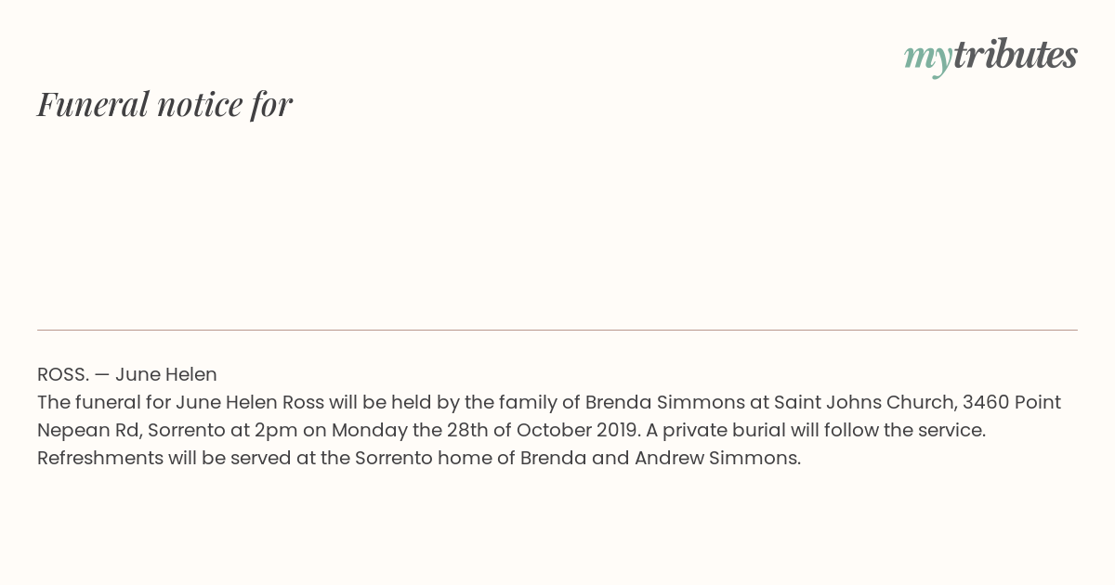Click the address "3460 Point" text
1115x585 pixels.
[x=1012, y=402]
